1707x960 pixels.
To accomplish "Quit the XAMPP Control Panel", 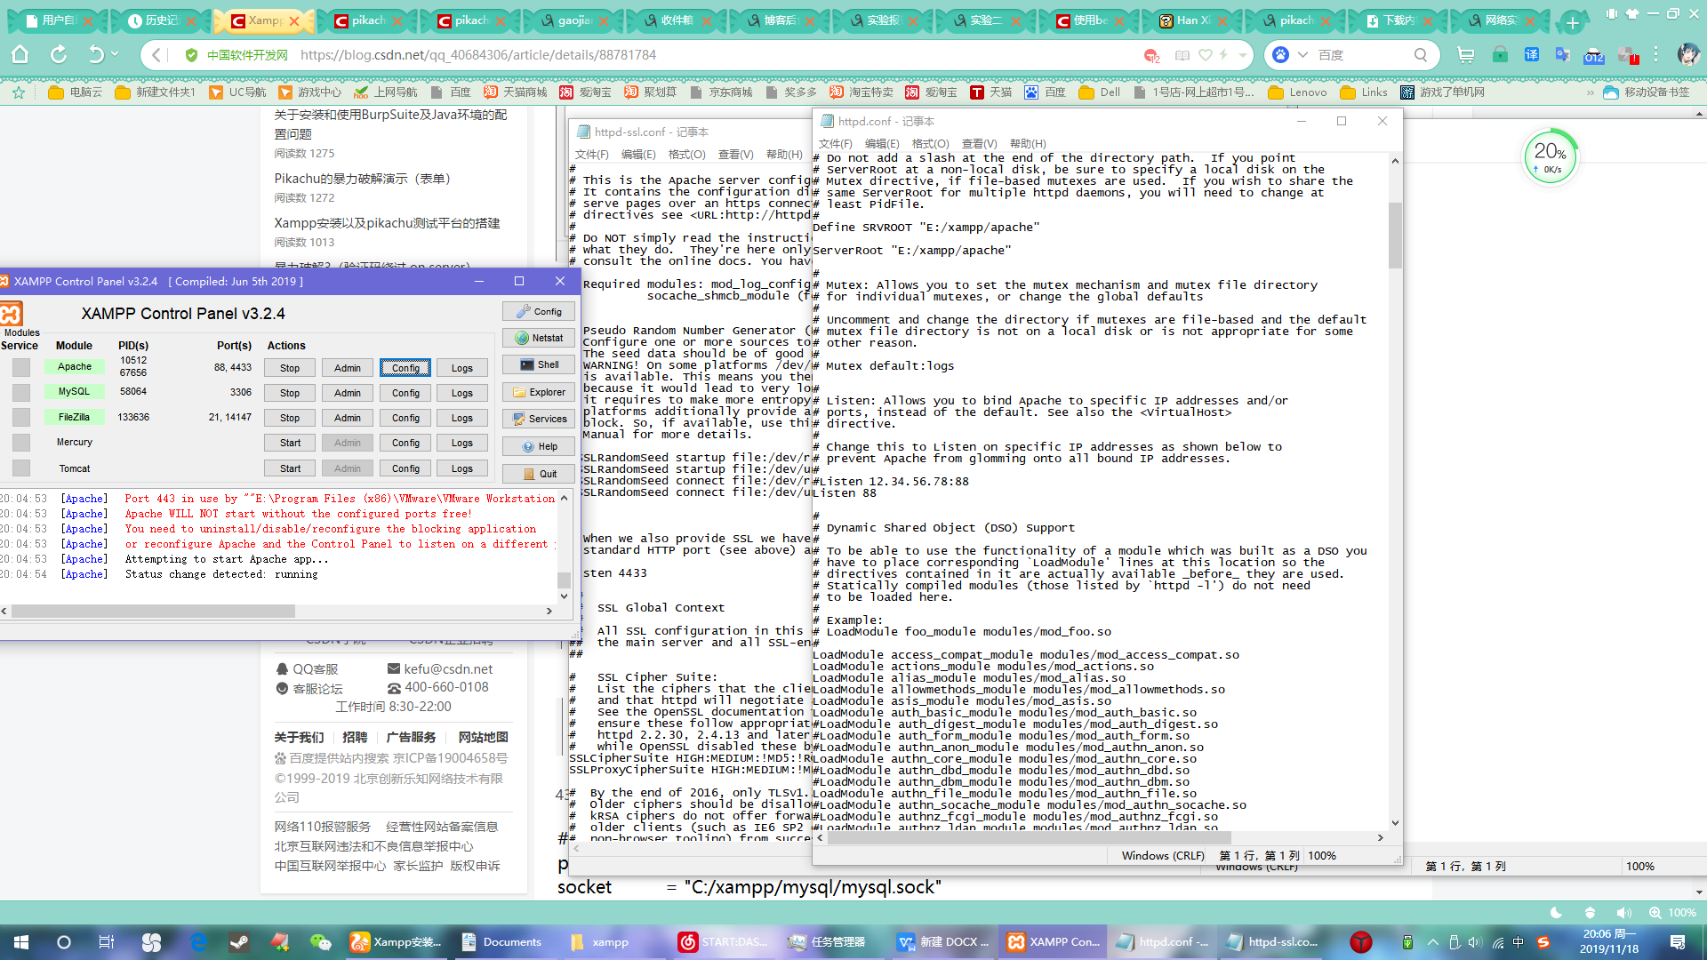I will point(538,474).
